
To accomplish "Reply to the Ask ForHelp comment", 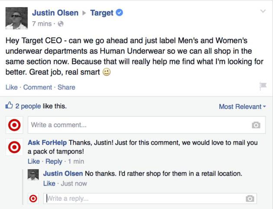I will [54, 161].
